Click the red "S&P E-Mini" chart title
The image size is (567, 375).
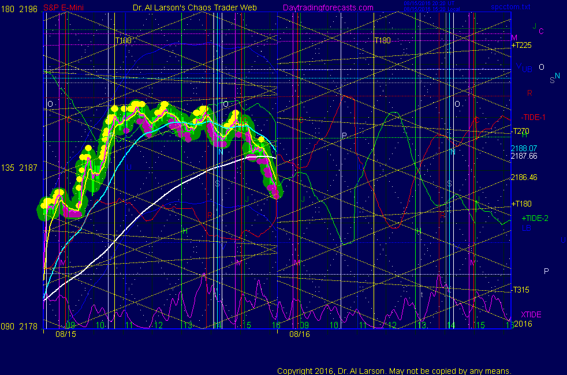(x=64, y=7)
